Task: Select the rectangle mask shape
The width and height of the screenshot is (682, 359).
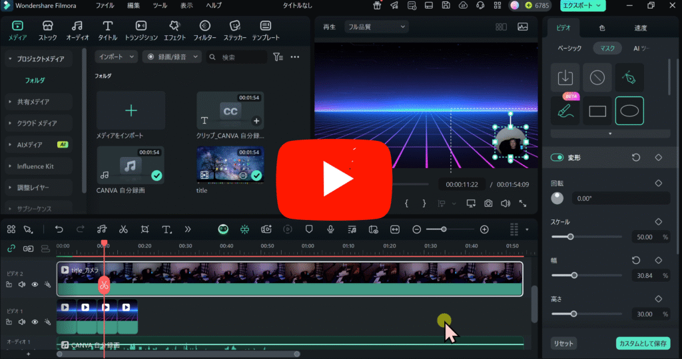Action: (597, 111)
